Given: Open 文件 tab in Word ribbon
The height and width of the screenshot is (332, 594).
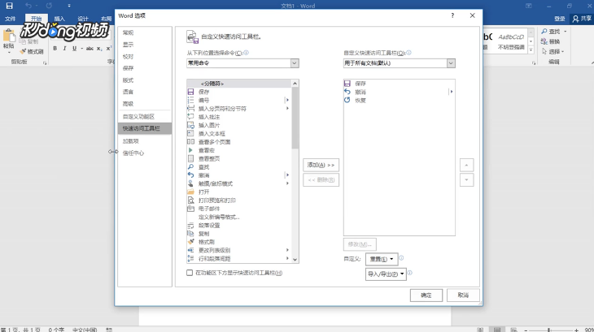Looking at the screenshot, I should click(x=11, y=19).
